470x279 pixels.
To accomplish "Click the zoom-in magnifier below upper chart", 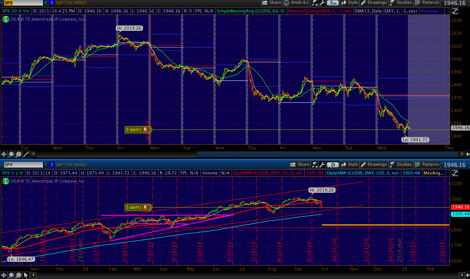I will click(x=11, y=154).
